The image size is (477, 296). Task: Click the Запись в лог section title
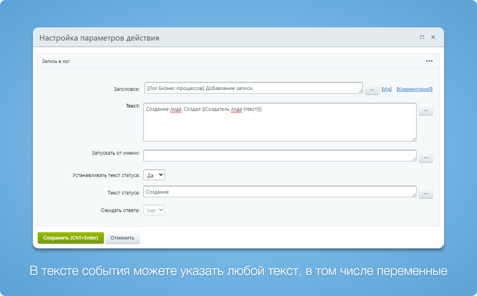(x=56, y=61)
